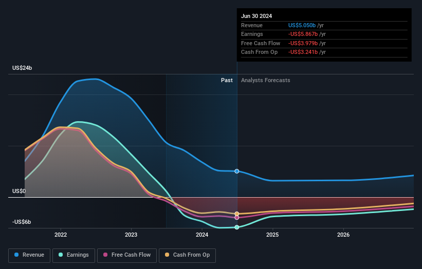
Task: Toggle the Earnings legend button
Action: pyautogui.click(x=74, y=255)
